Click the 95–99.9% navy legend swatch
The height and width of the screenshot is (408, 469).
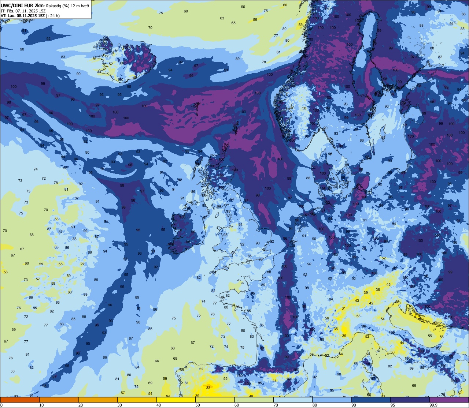(410, 400)
